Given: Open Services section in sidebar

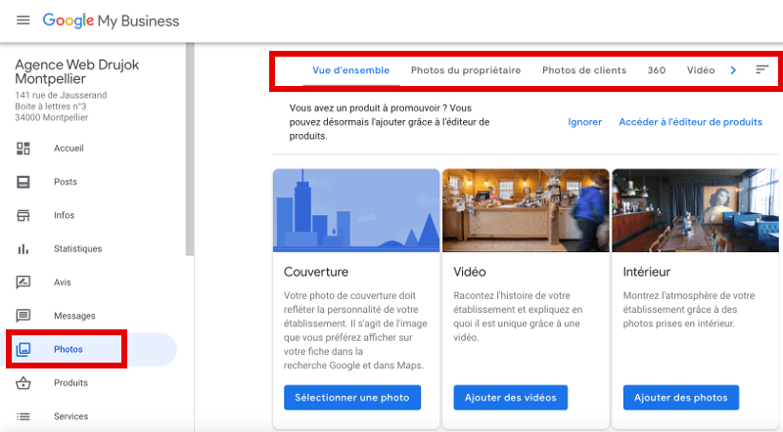Looking at the screenshot, I should coord(70,416).
